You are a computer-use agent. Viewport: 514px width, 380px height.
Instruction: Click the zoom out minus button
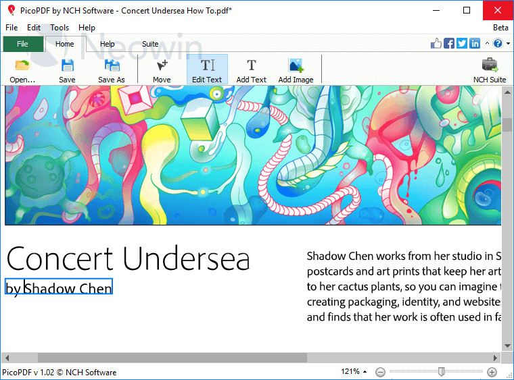(381, 372)
